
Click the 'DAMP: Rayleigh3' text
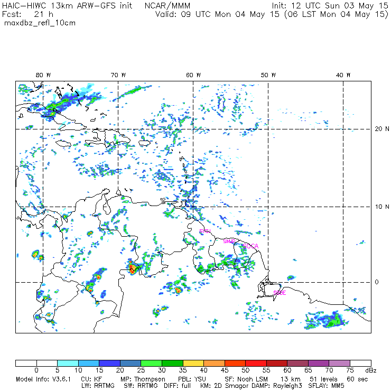tap(277, 386)
